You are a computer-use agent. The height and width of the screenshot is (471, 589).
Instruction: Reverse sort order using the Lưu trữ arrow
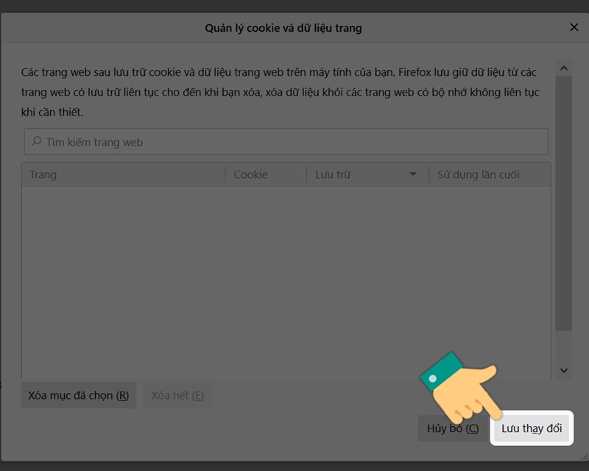(414, 174)
